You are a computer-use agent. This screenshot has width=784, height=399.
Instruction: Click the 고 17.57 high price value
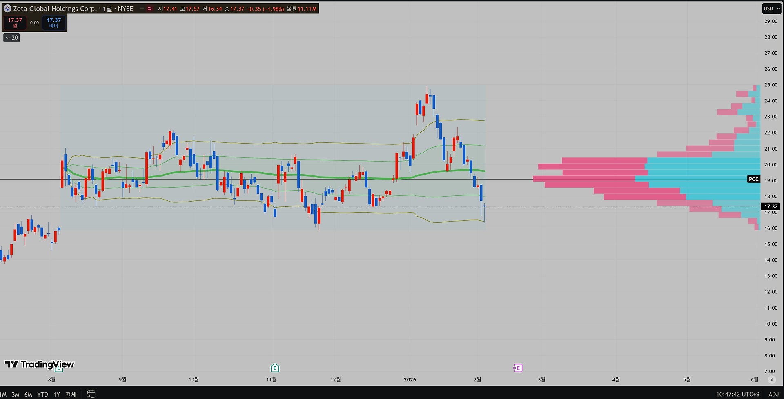click(190, 9)
